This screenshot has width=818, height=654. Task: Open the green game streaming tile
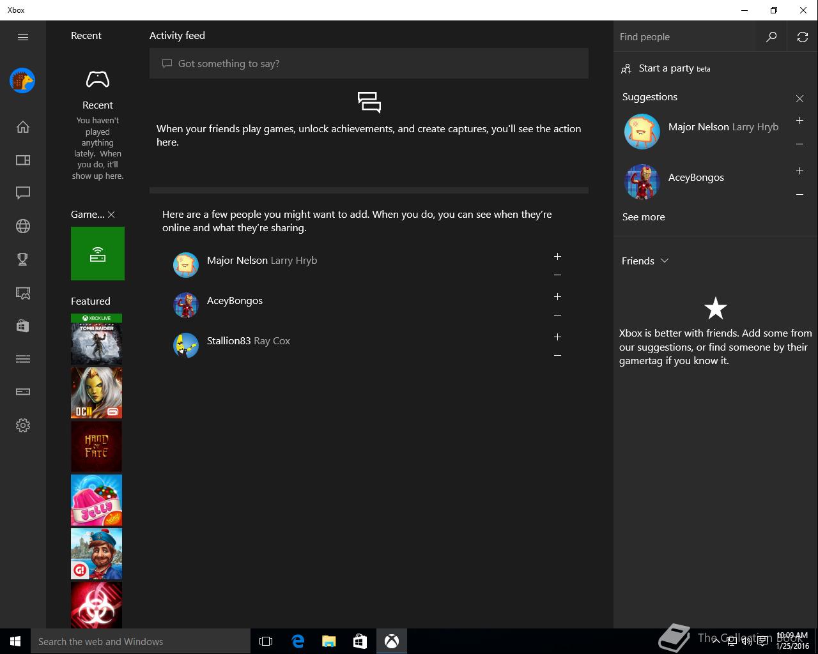(x=98, y=254)
